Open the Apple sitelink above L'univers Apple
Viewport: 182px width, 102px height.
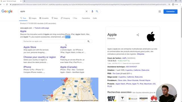click(x=63, y=47)
